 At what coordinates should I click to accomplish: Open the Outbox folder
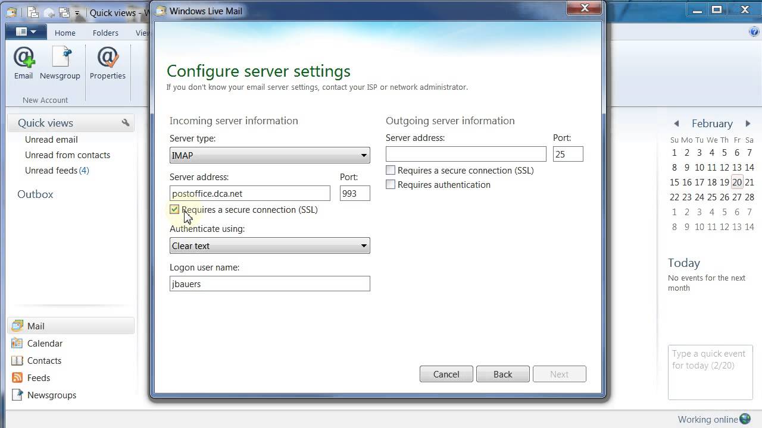[35, 194]
